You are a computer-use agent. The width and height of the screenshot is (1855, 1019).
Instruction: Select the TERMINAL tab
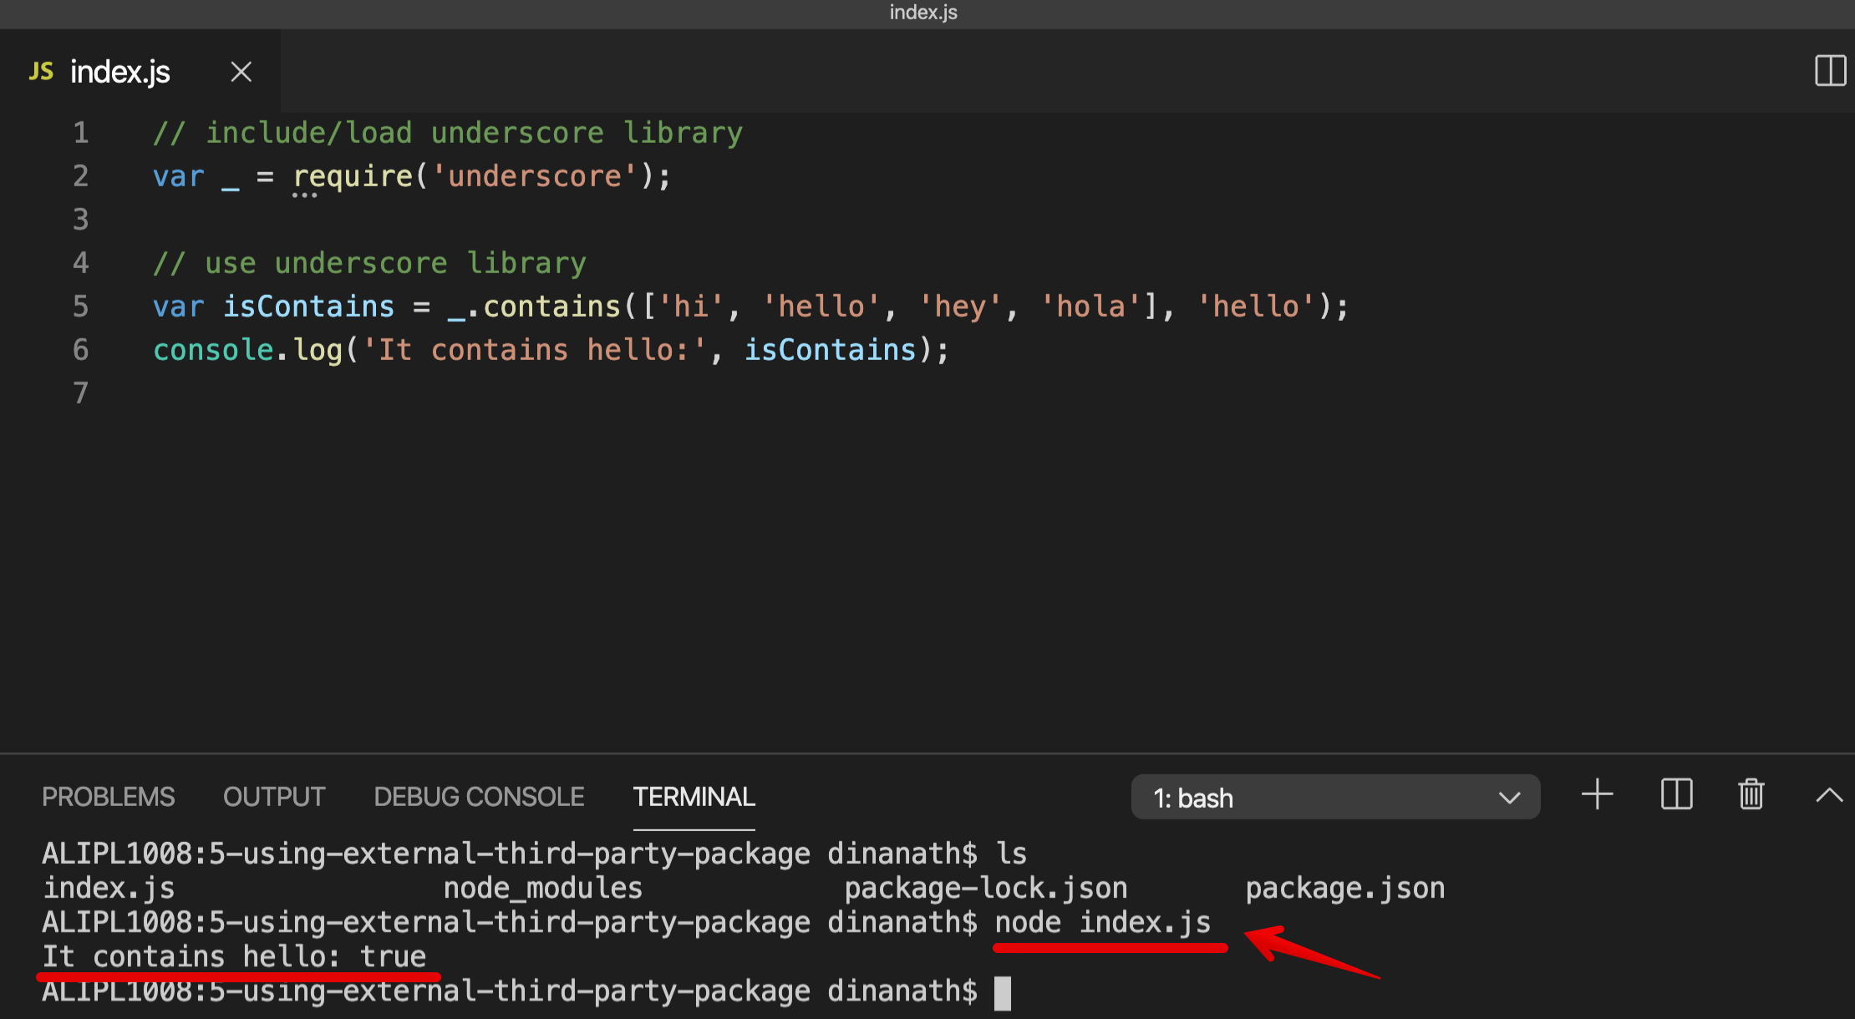[694, 797]
